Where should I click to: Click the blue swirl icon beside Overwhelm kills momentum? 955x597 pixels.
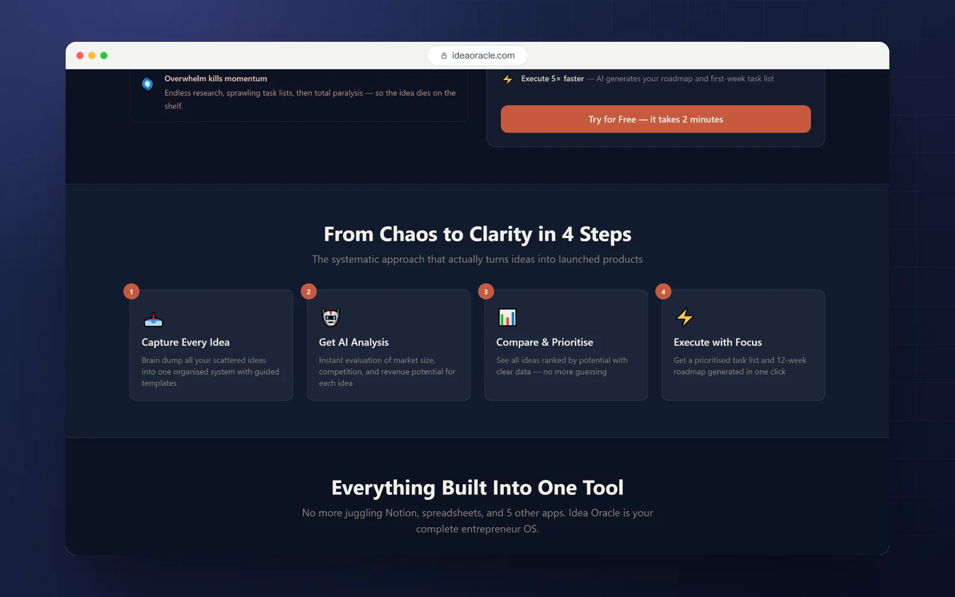point(147,84)
